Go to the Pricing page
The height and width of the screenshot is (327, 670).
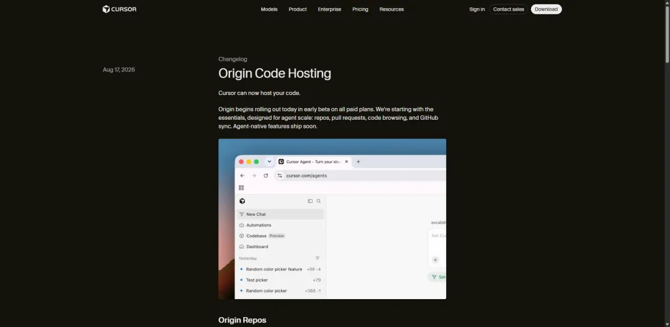point(360,9)
